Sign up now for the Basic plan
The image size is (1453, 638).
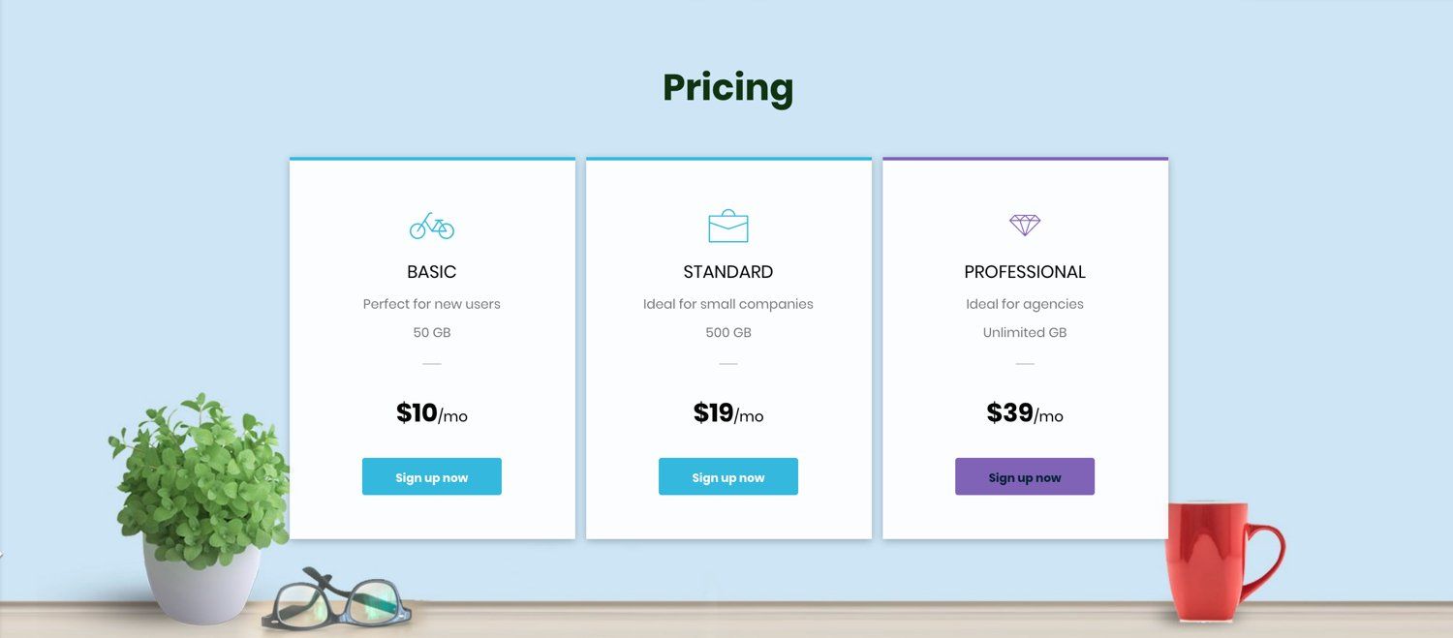(432, 476)
